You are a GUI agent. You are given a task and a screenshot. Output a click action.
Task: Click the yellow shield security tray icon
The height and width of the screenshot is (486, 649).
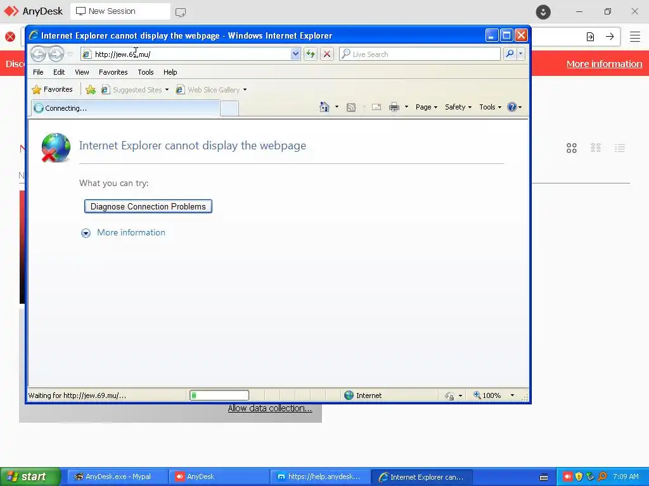pos(579,477)
